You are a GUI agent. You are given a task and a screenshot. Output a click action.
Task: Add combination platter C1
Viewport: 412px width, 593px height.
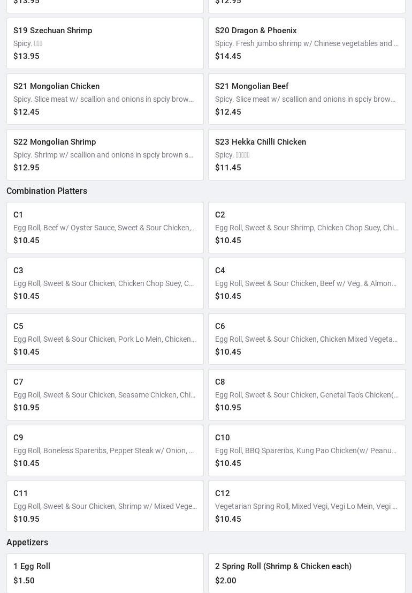point(105,228)
